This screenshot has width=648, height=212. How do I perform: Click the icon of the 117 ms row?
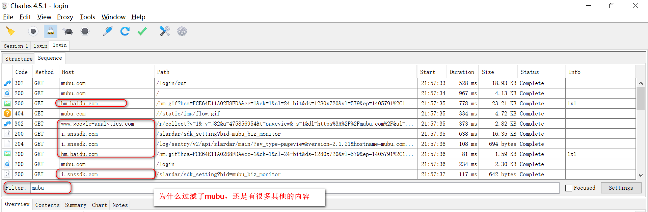[7, 174]
